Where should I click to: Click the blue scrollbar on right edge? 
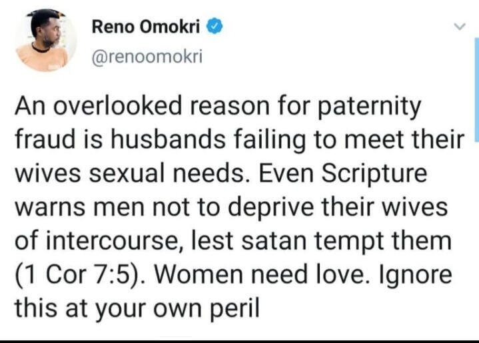pyautogui.click(x=476, y=87)
